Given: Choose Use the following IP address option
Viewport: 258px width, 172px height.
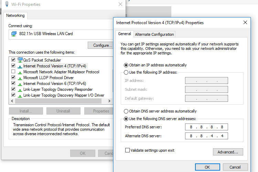Looking at the screenshot, I should pos(126,73).
